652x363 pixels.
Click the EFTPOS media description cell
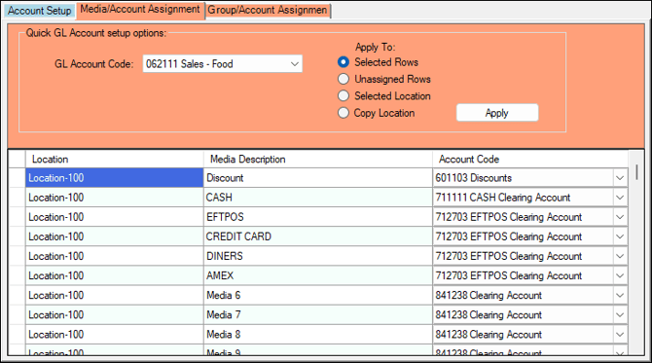318,217
